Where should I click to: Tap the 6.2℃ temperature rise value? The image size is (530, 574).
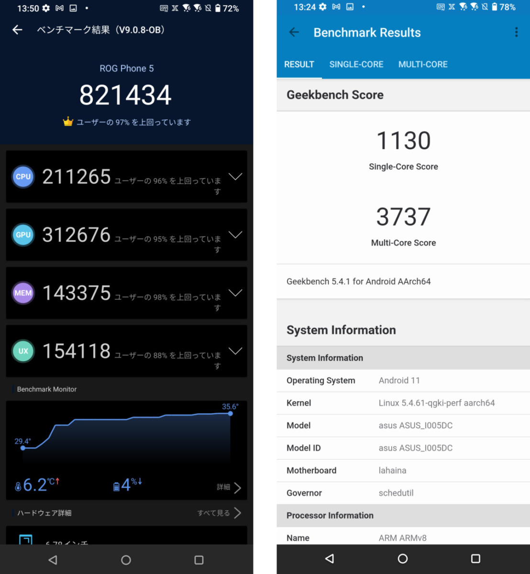coord(41,485)
